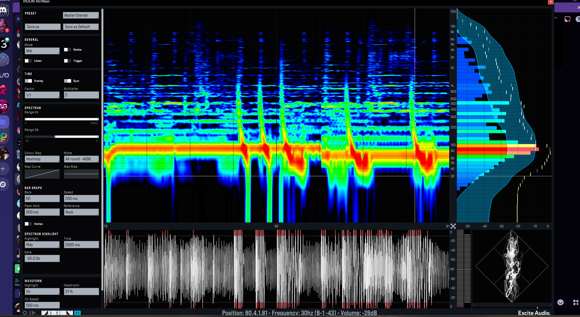Click the Save as button
This screenshot has width=580, height=317.
coord(43,27)
